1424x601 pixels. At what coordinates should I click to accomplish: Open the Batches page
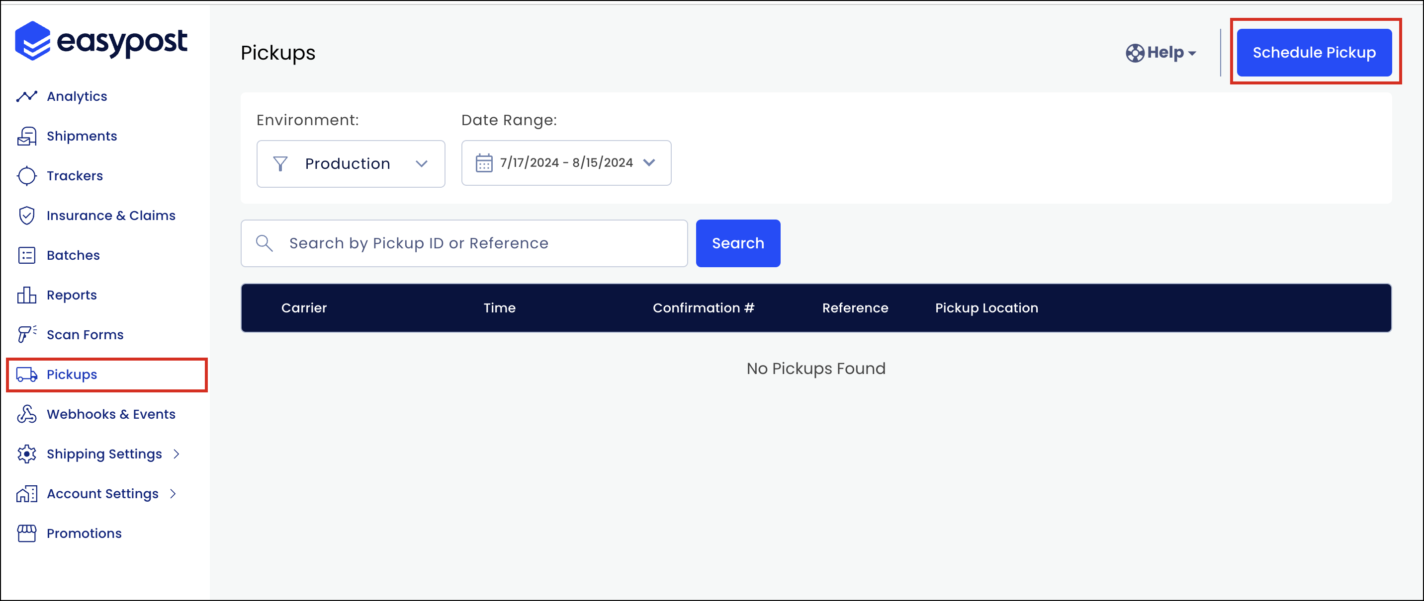73,255
